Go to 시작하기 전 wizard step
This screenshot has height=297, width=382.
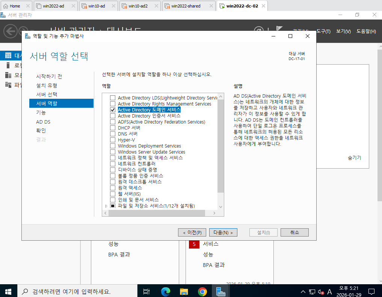pyautogui.click(x=49, y=77)
